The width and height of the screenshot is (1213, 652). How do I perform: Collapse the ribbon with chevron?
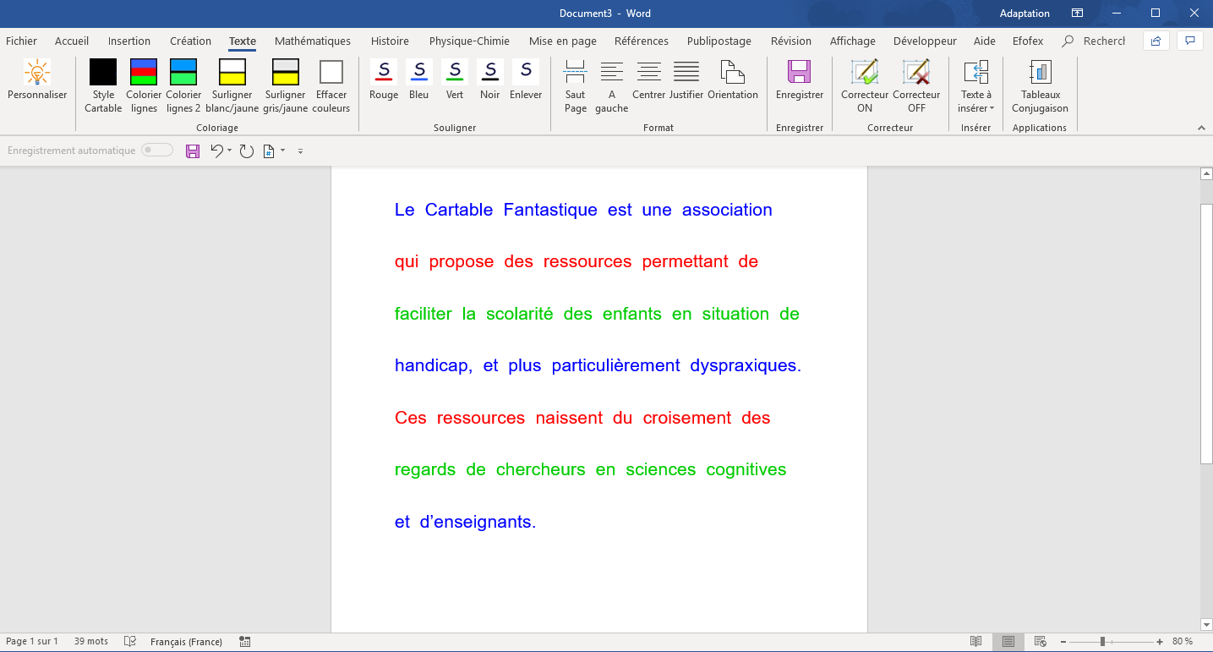pyautogui.click(x=1201, y=128)
